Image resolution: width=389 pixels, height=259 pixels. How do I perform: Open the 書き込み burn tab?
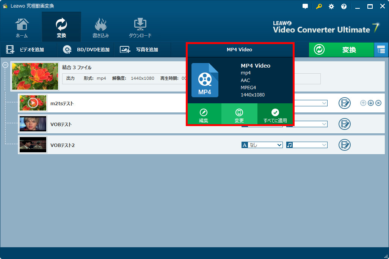coord(100,28)
